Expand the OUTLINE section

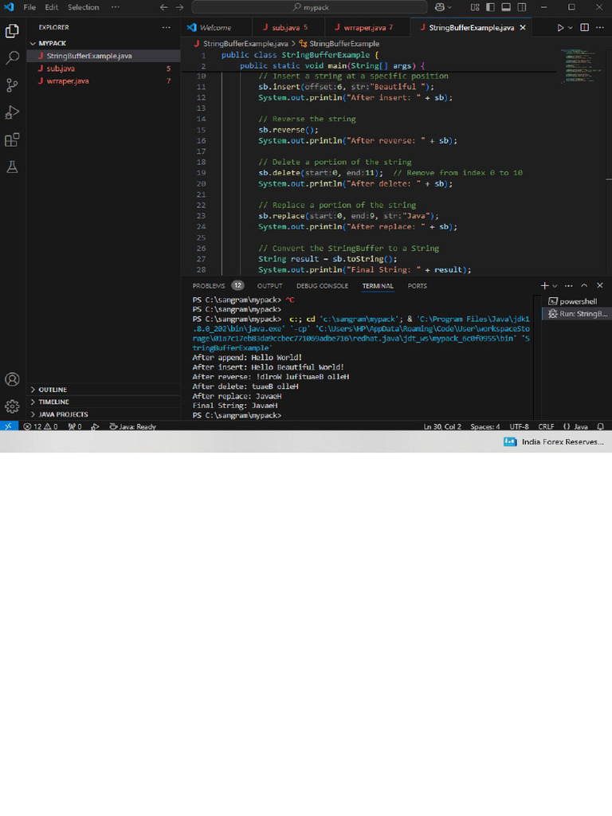53,390
